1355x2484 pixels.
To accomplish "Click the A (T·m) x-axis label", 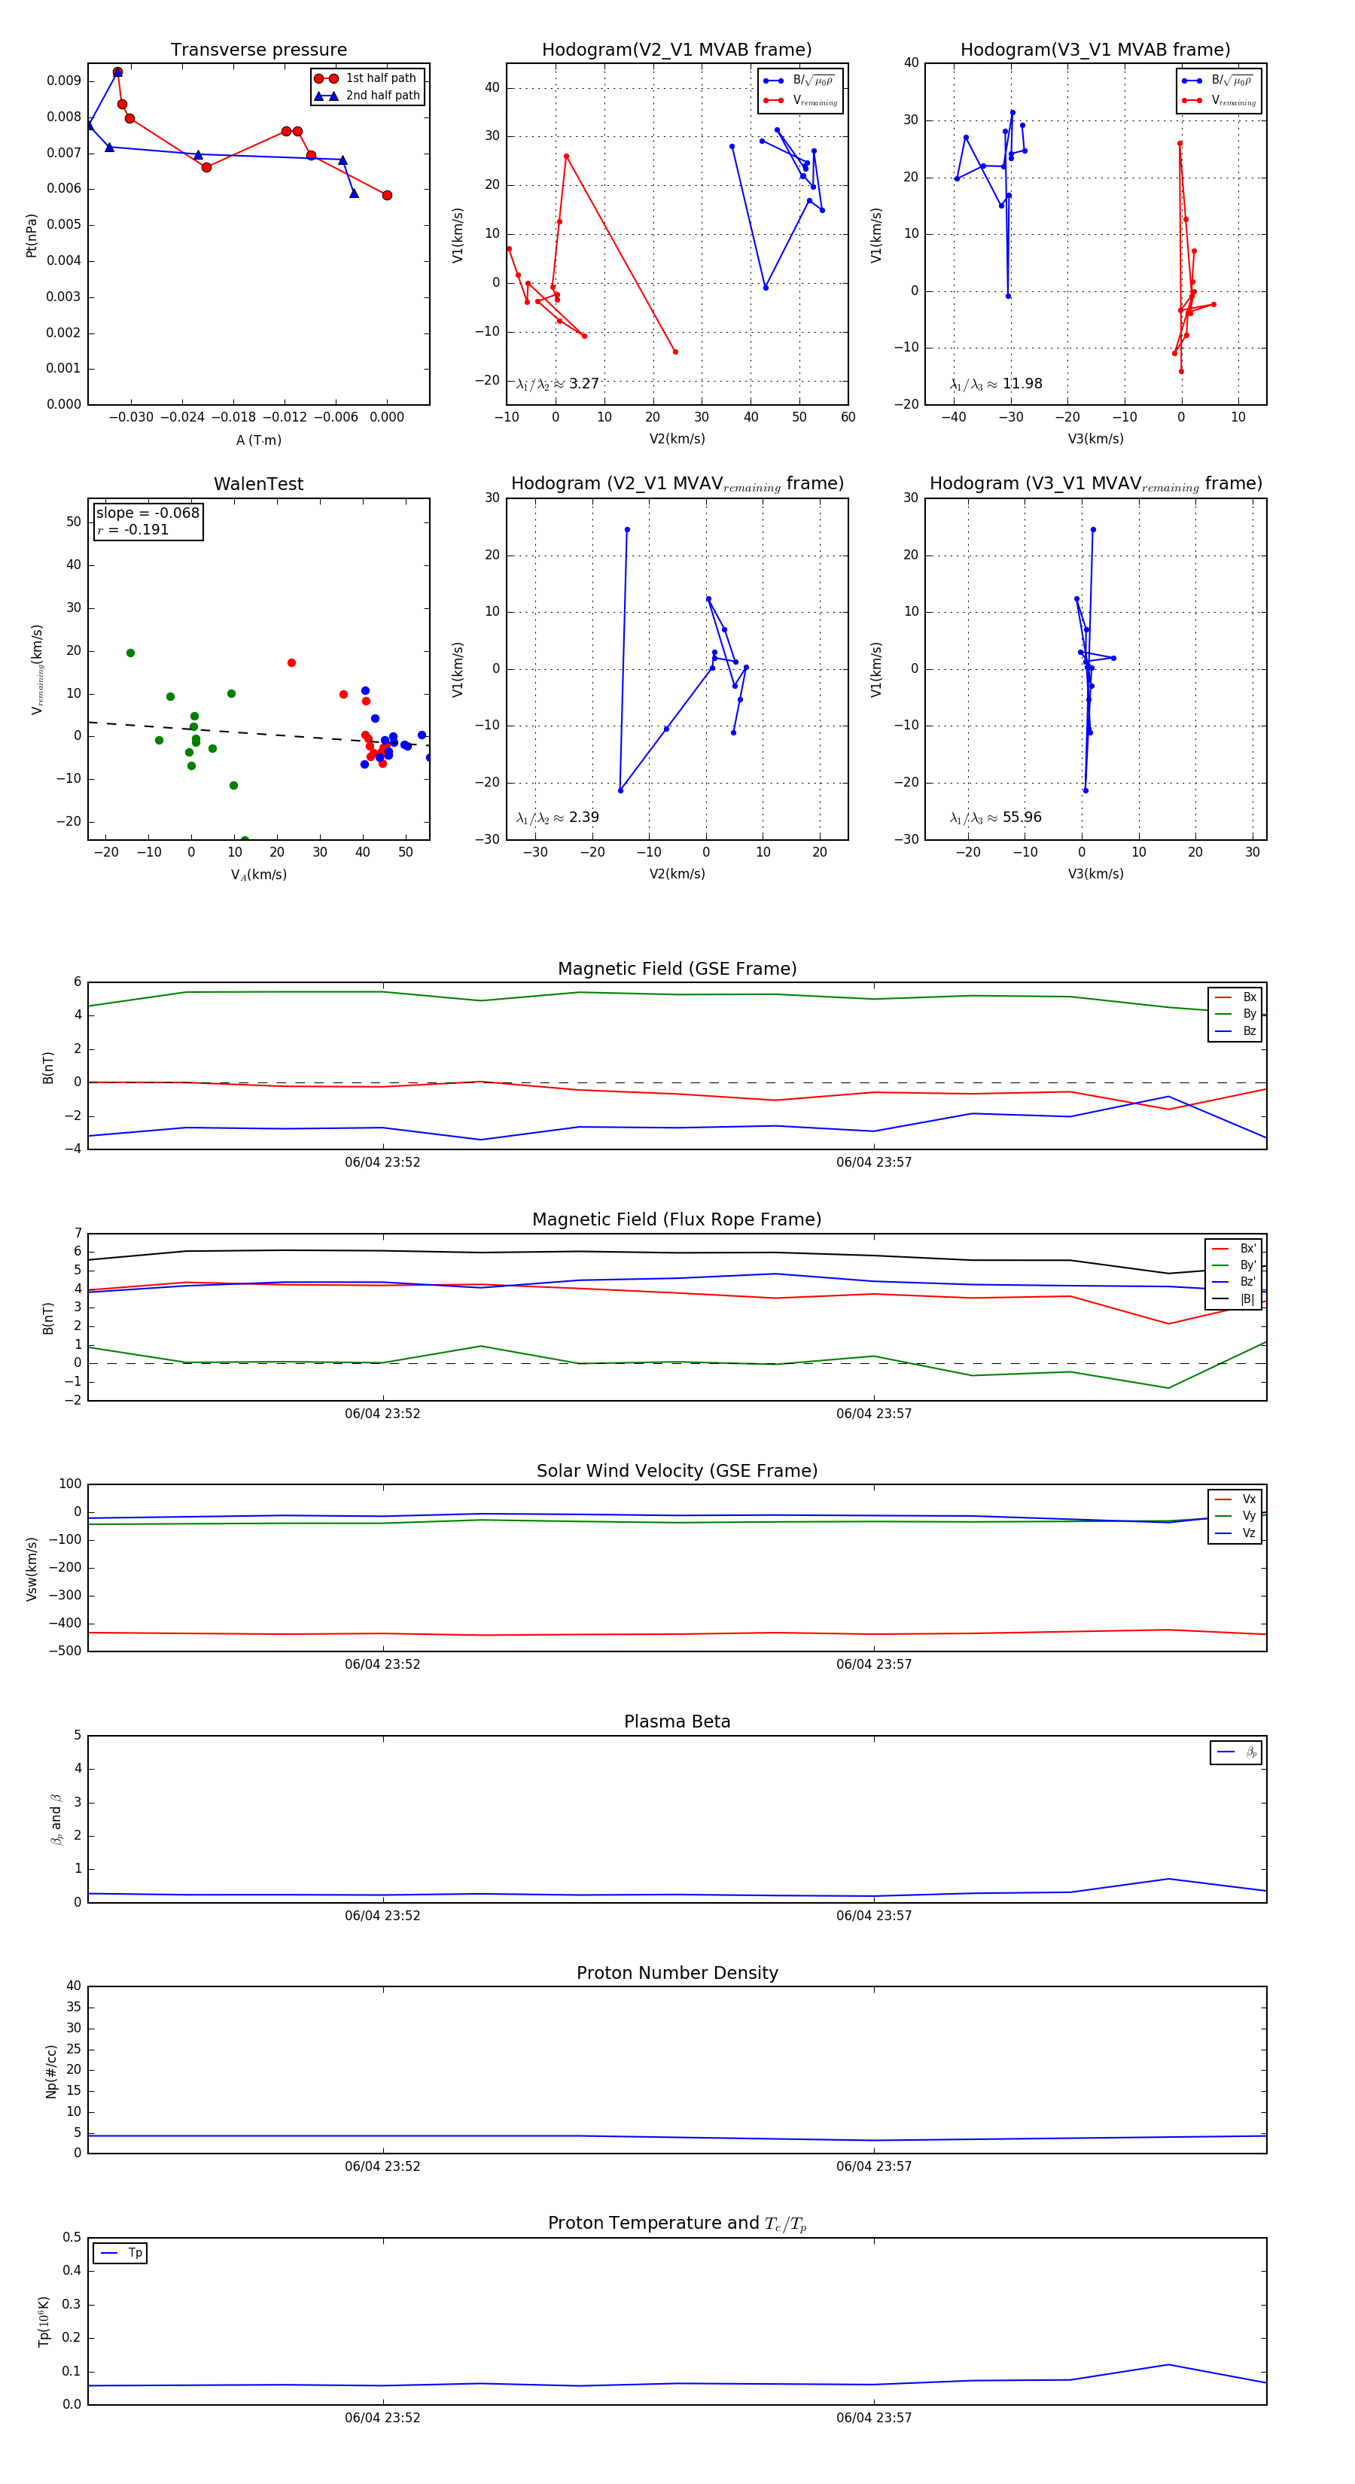I will coord(258,440).
